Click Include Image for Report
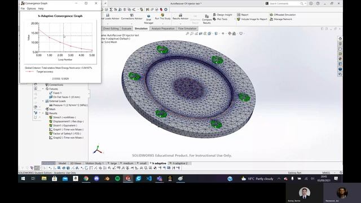361x203 pixels. pyautogui.click(x=252, y=19)
